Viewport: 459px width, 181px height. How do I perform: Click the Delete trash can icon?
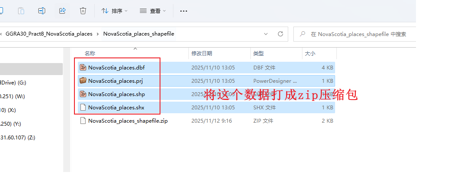tap(83, 11)
